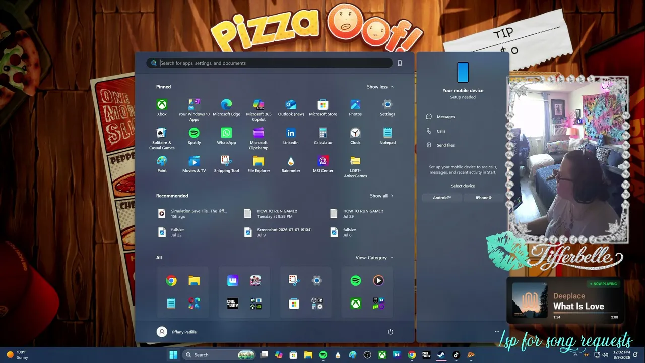
Task: Open Solitaire & Casual Games
Action: [x=162, y=138]
